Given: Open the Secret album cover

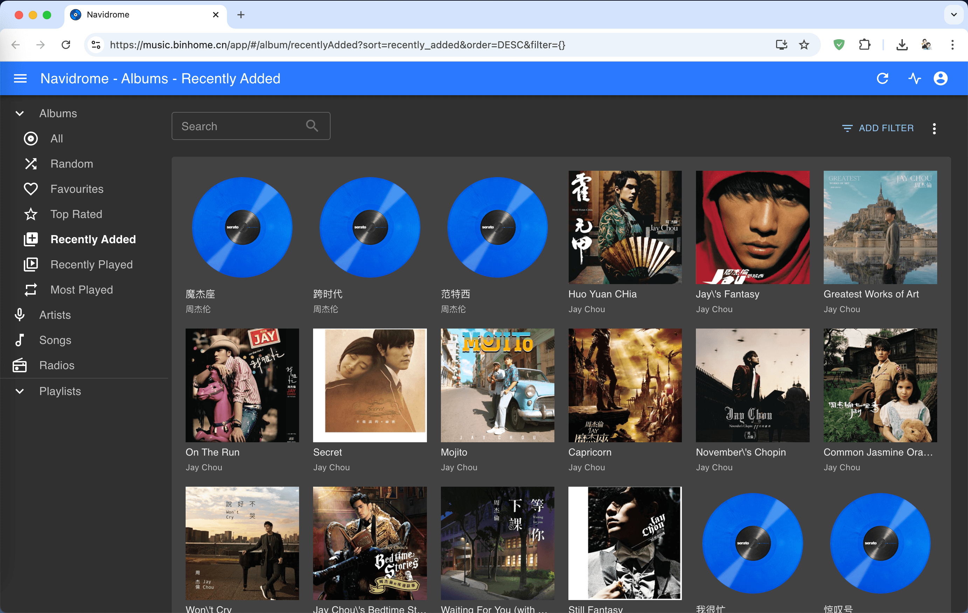Looking at the screenshot, I should pyautogui.click(x=369, y=385).
